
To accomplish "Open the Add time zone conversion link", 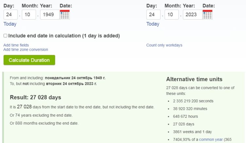I will pyautogui.click(x=26, y=50).
